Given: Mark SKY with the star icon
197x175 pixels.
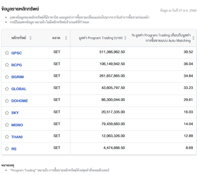Looking at the screenshot, I should click(x=7, y=113).
